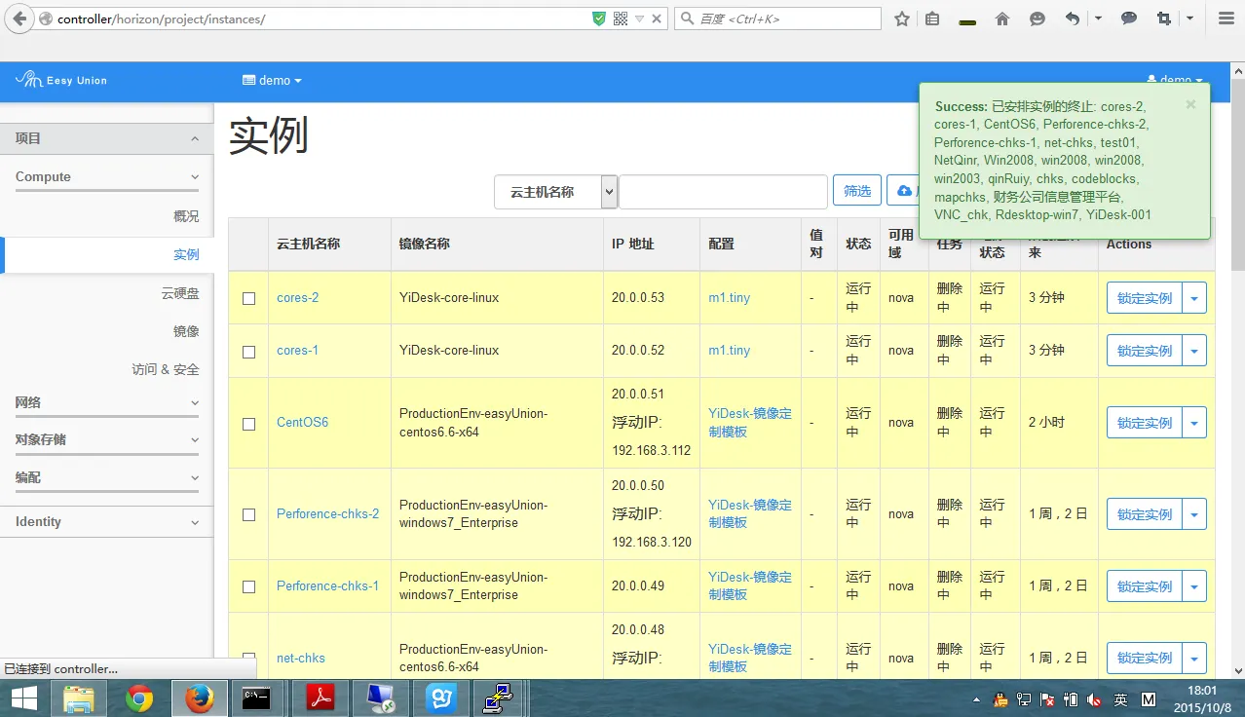Open Windows Start menu
The image size is (1245, 717).
point(24,698)
